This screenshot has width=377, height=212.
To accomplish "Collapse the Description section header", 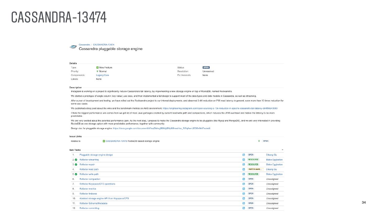I will coord(76,87).
